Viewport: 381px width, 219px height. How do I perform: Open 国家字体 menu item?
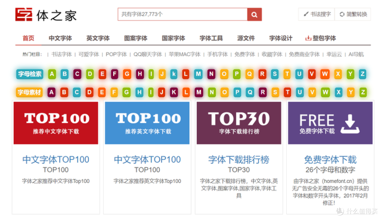[174, 38]
